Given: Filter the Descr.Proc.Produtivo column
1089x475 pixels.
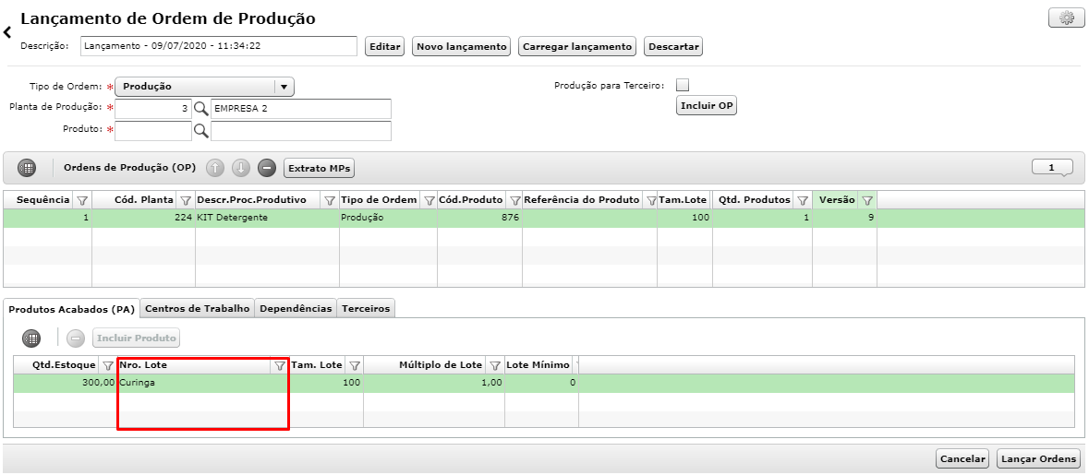Looking at the screenshot, I should click(329, 200).
